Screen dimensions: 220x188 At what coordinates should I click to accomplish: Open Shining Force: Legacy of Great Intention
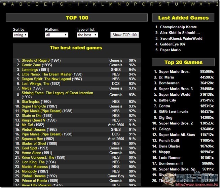[57, 93]
